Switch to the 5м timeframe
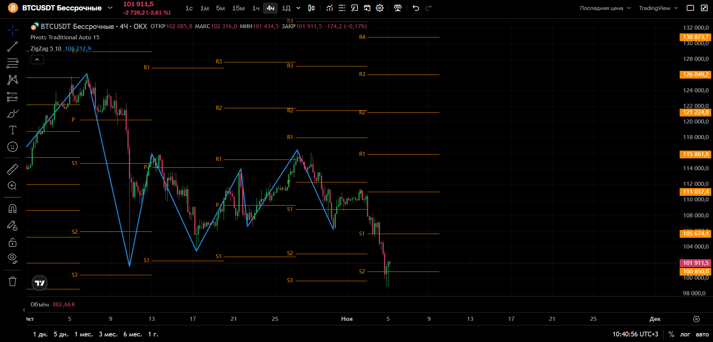713x342 pixels. pyautogui.click(x=221, y=8)
